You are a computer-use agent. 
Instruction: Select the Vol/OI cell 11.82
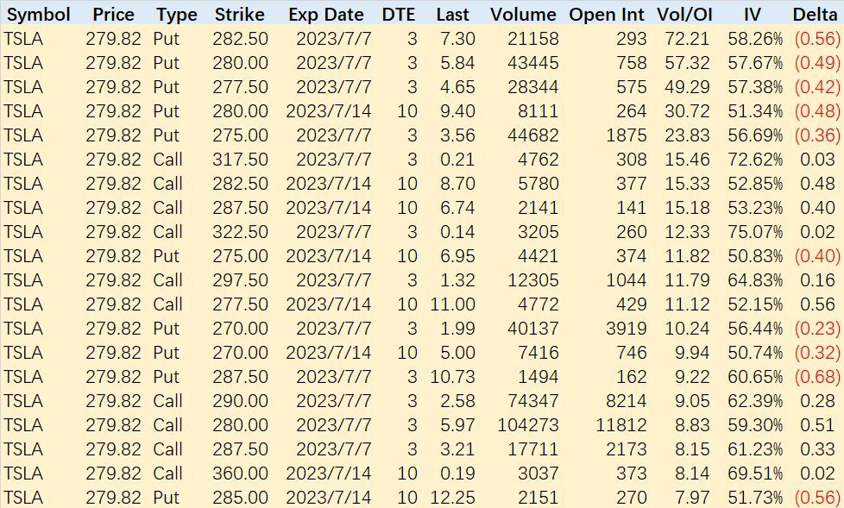[x=687, y=256]
